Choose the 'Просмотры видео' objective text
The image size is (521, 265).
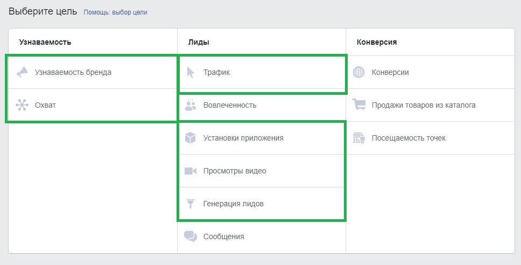tap(235, 171)
